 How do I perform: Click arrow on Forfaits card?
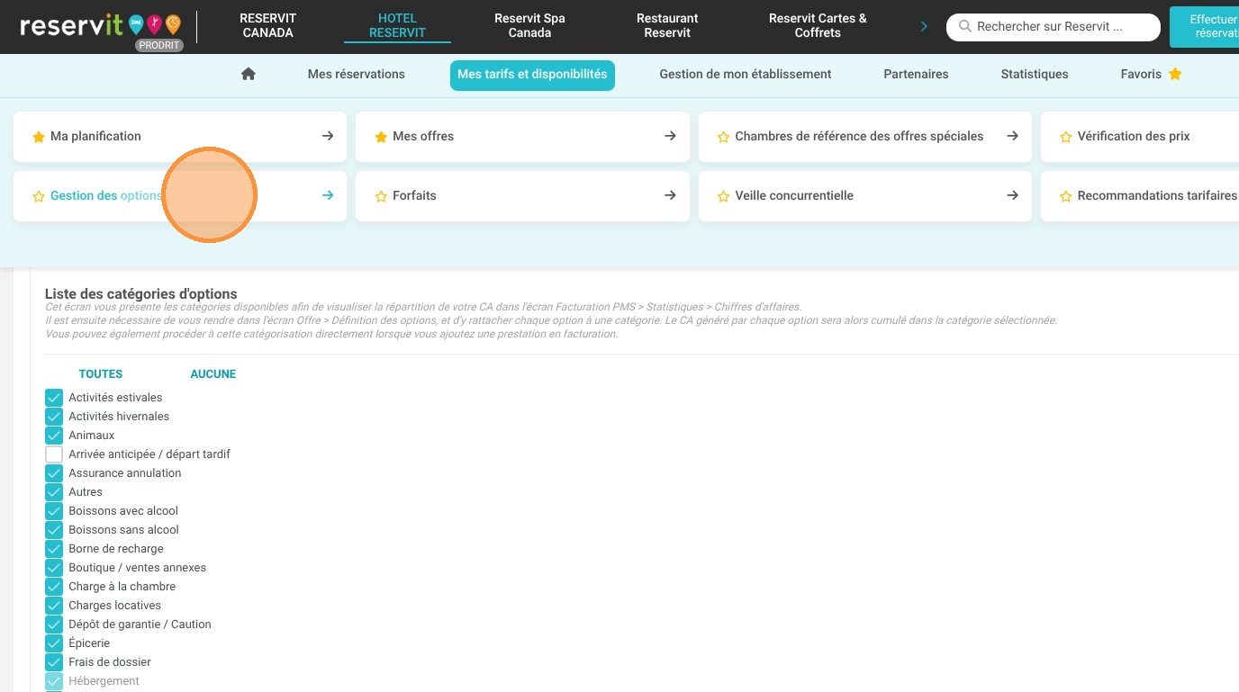(x=670, y=195)
